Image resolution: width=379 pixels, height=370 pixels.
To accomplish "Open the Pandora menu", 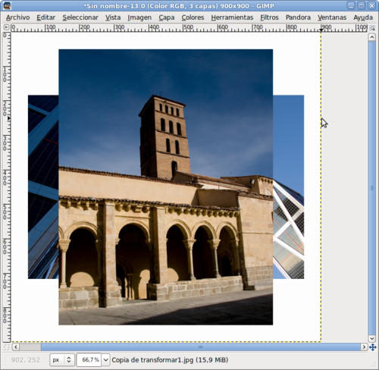I will pos(298,17).
